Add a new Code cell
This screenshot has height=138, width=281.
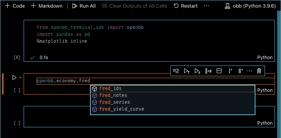point(15,6)
